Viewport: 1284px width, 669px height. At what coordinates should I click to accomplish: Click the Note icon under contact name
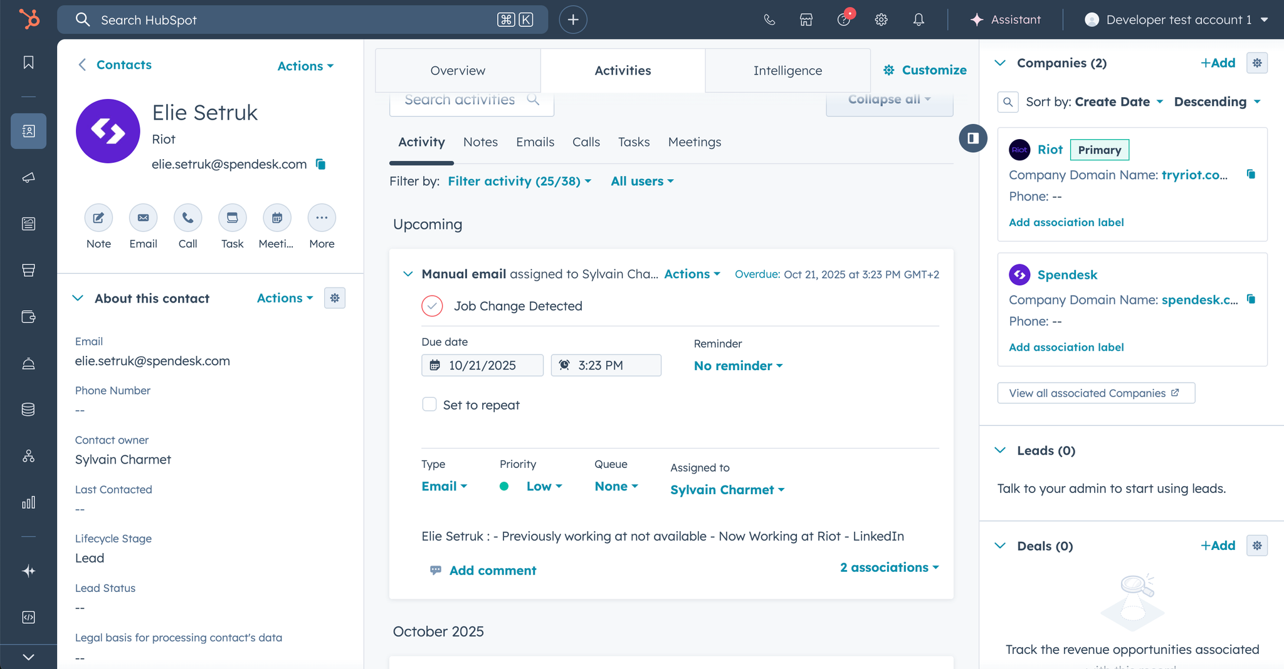(x=98, y=218)
